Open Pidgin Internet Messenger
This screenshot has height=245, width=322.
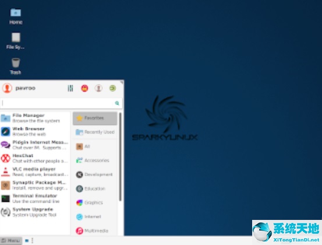click(34, 145)
